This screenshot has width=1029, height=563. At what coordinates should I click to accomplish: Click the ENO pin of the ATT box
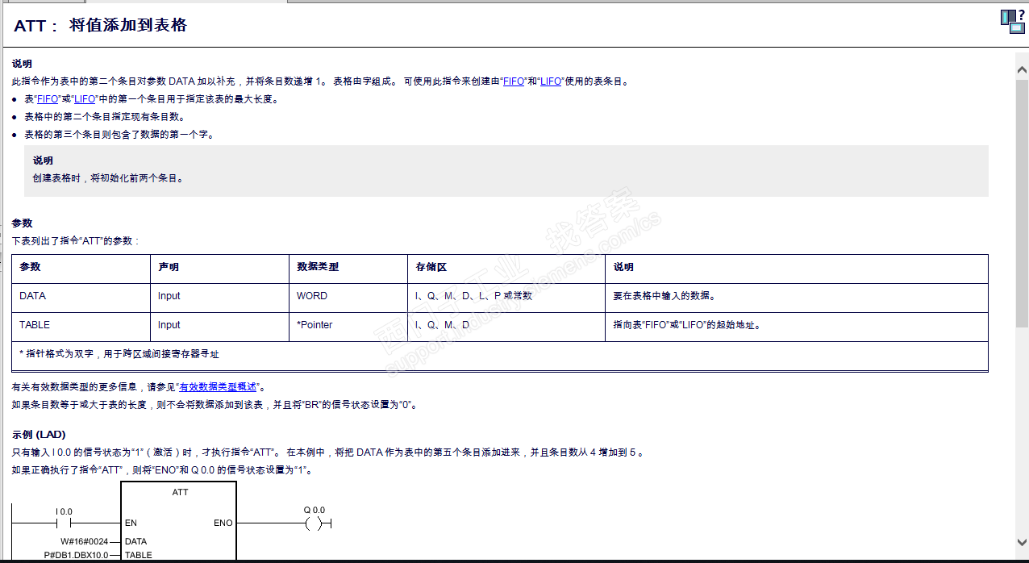pyautogui.click(x=223, y=523)
